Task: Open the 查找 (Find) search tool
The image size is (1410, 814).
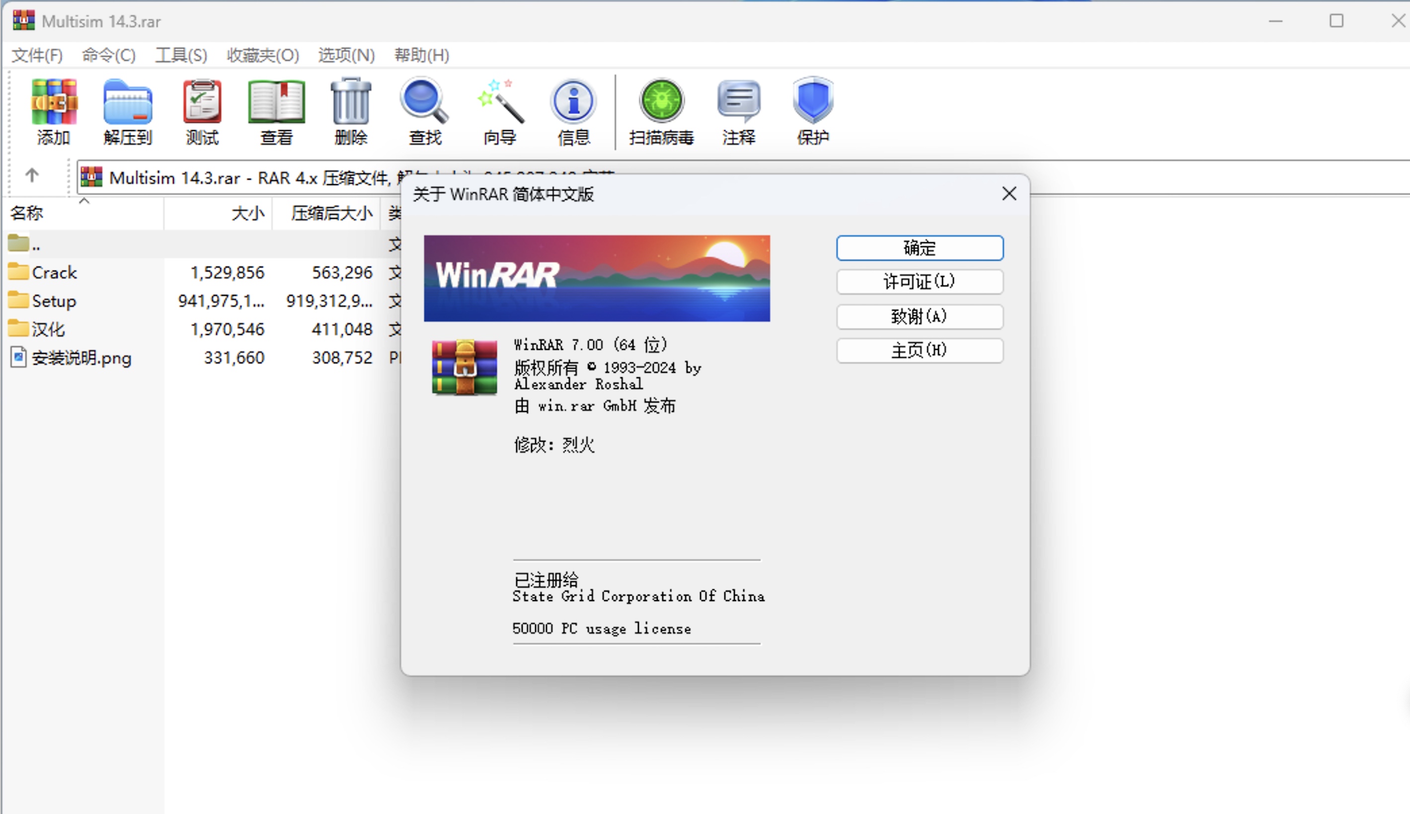Action: (425, 111)
